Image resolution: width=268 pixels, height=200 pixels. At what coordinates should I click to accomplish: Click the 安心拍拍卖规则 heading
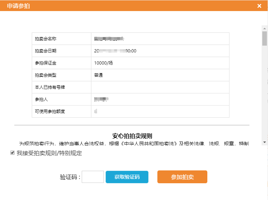click(x=132, y=136)
